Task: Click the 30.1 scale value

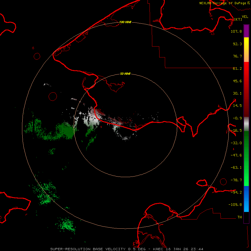Action: pos(237,93)
